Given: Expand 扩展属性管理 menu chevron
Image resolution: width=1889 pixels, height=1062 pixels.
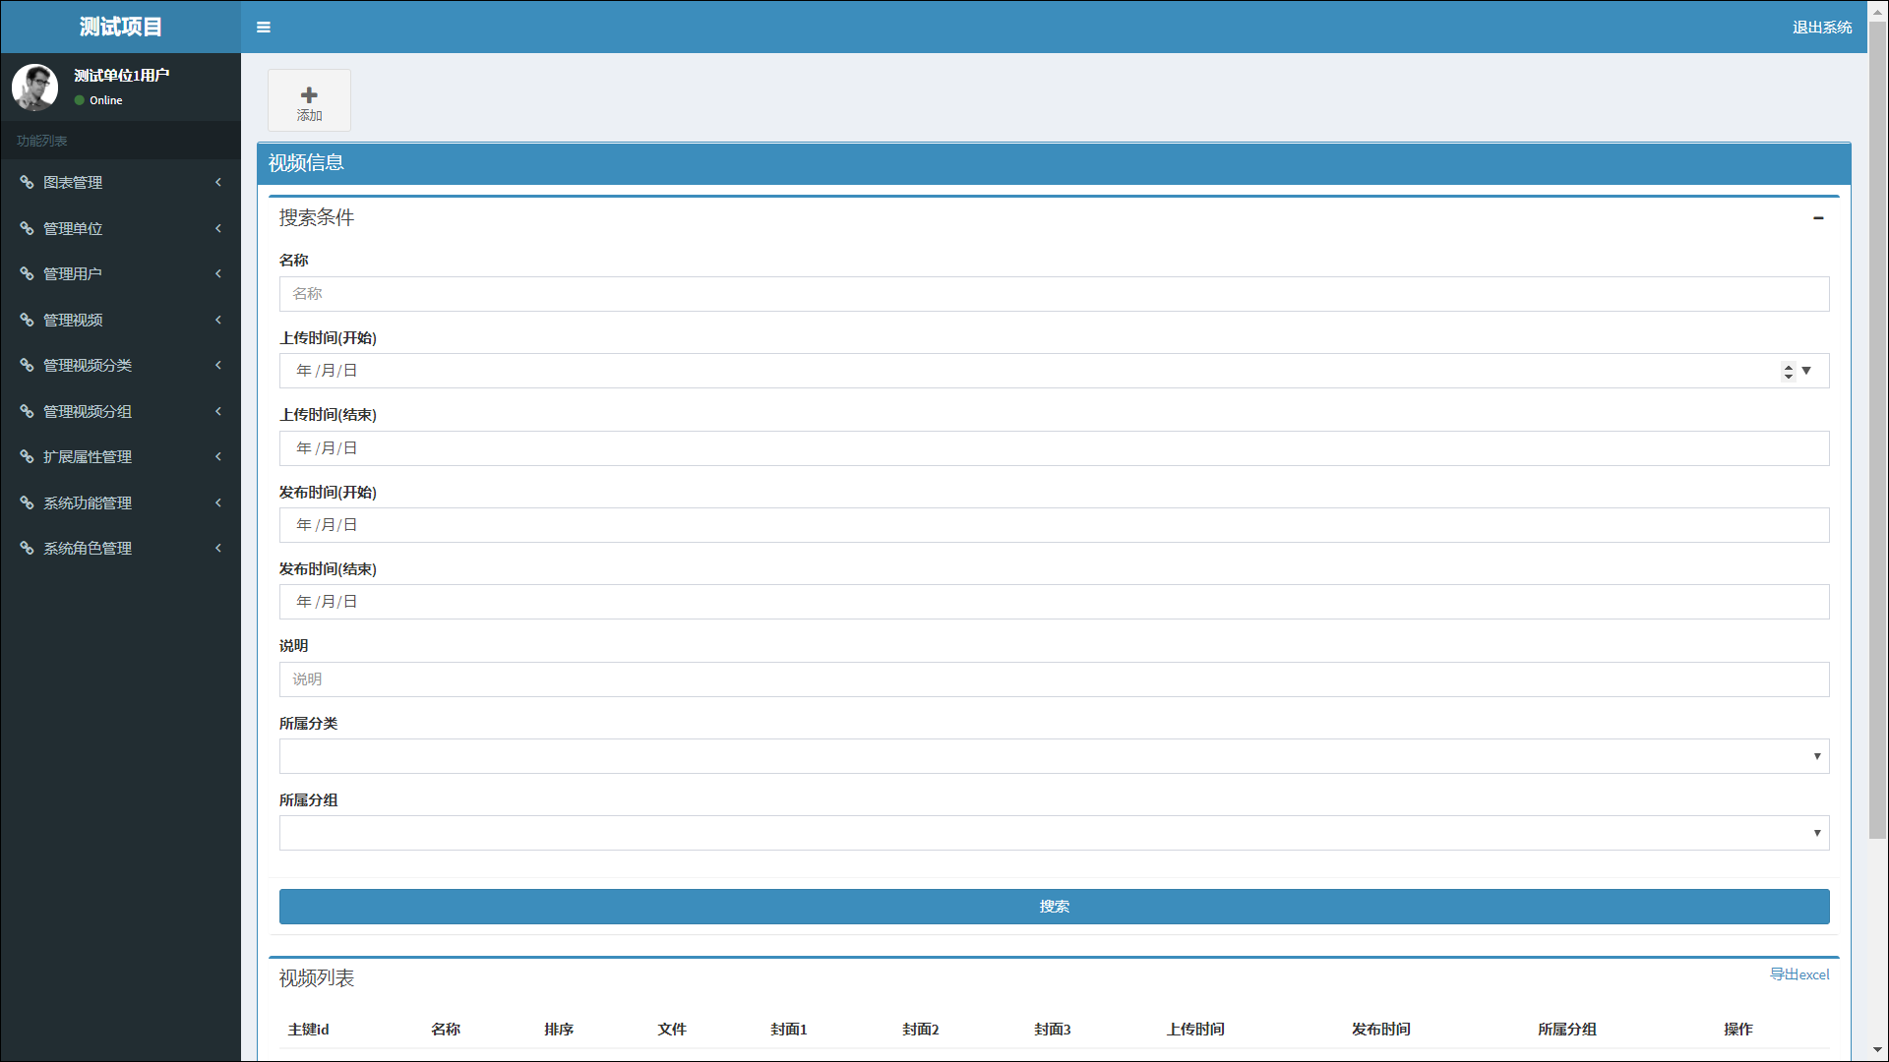Looking at the screenshot, I should tap(218, 456).
